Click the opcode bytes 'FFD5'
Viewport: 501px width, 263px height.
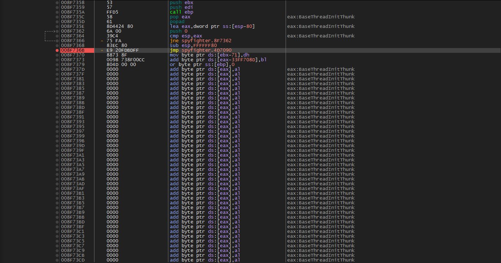tap(112, 12)
